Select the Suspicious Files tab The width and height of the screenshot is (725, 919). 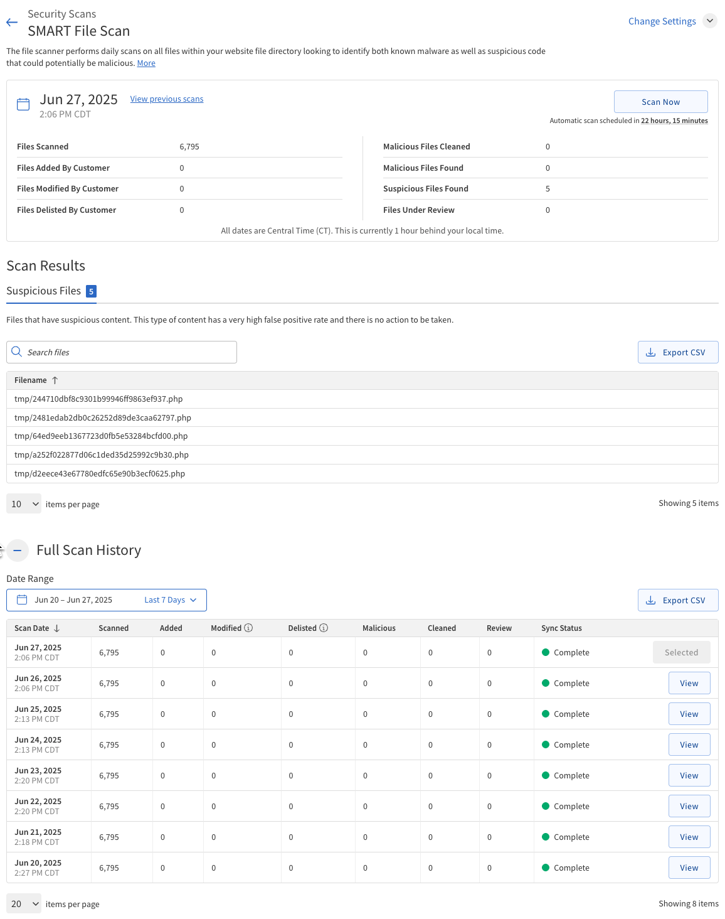pyautogui.click(x=51, y=291)
